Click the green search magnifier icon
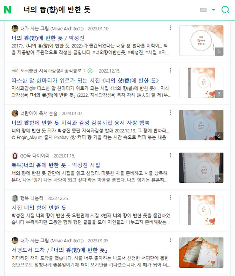The width and height of the screenshot is (235, 276). (225, 10)
